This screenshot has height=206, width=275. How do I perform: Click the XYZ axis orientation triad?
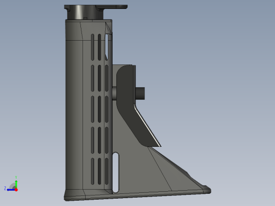11,184
